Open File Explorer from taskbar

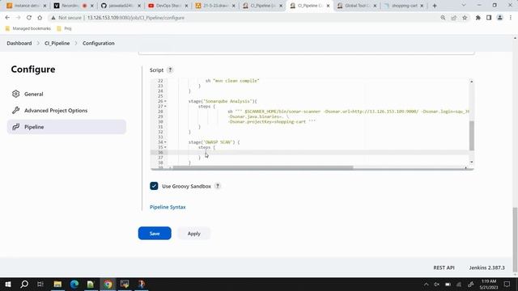click(57, 284)
